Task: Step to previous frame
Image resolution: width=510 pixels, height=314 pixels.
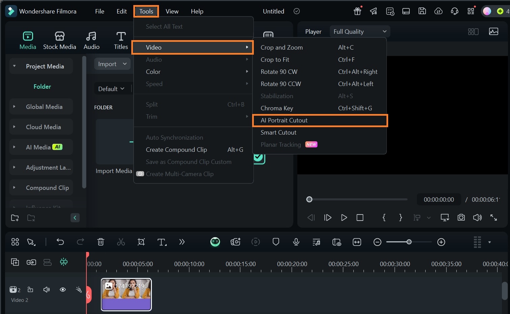Action: coord(311,218)
